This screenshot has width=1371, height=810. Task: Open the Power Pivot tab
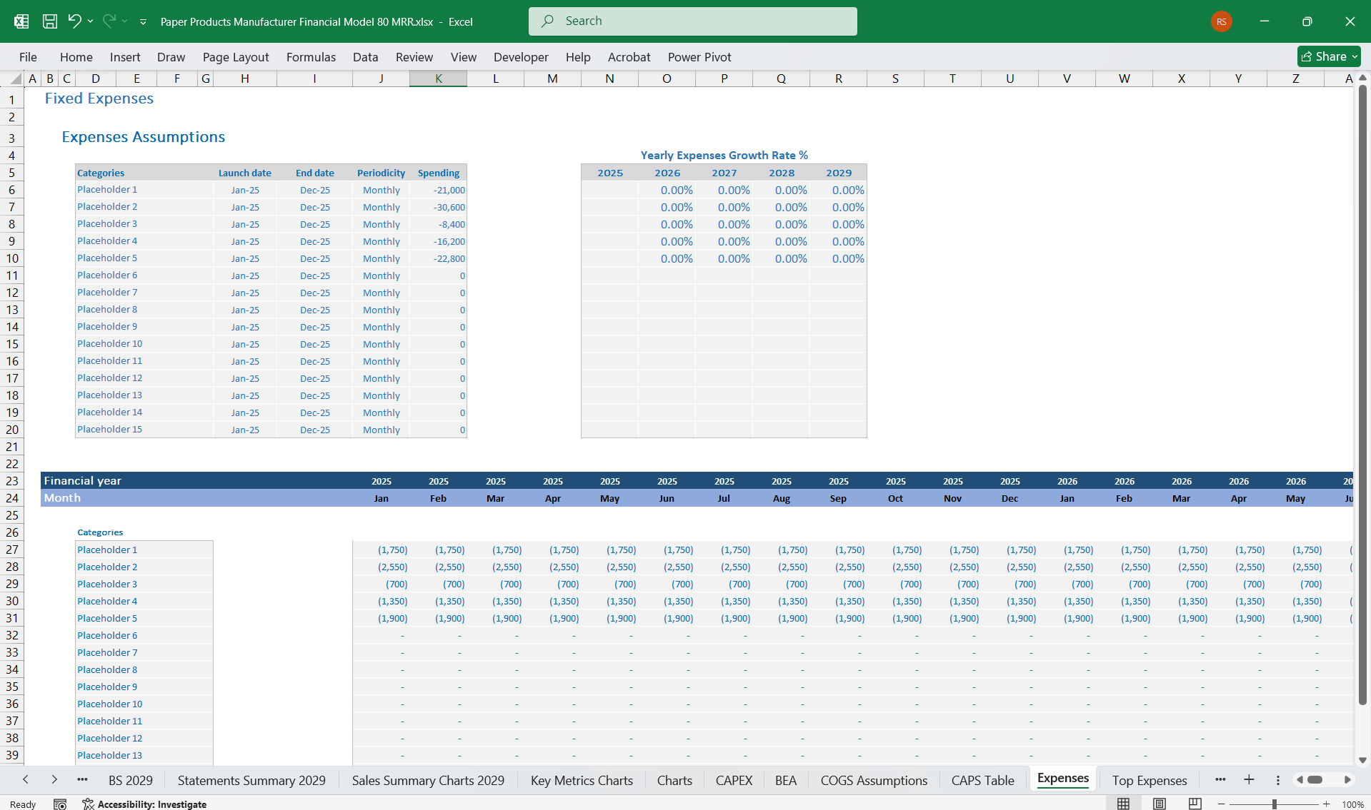tap(699, 57)
